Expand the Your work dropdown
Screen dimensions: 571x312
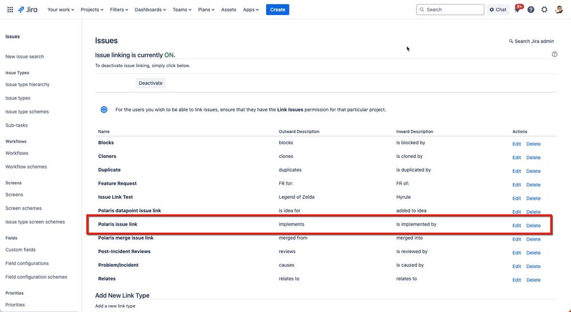61,10
